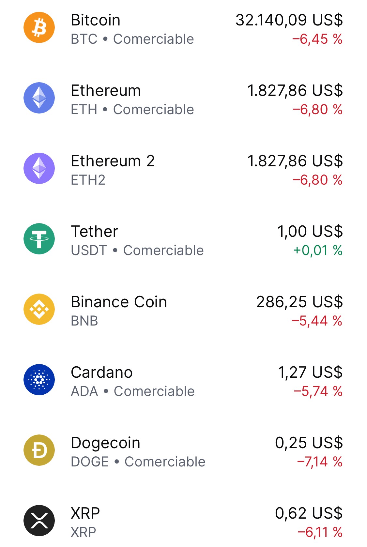Open the Binance Coin row label
Screen dimensions: 367x547
tap(119, 302)
